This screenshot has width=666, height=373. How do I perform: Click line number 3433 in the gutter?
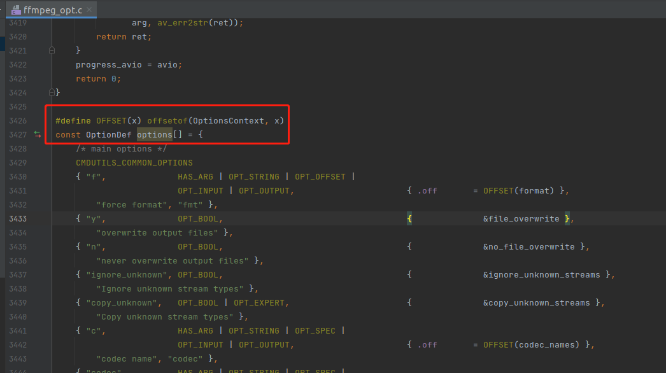tap(18, 218)
